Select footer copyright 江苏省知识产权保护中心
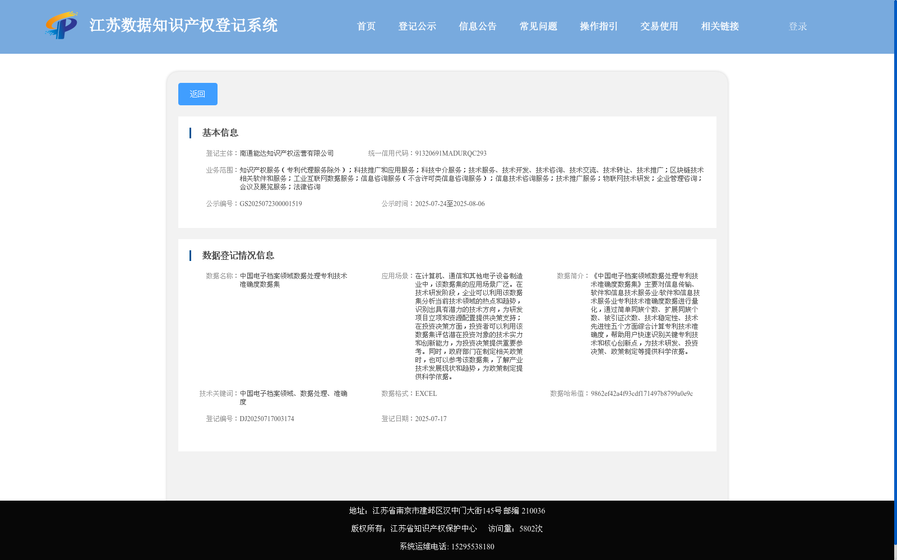Screen dimensions: 897x560 tap(434, 529)
